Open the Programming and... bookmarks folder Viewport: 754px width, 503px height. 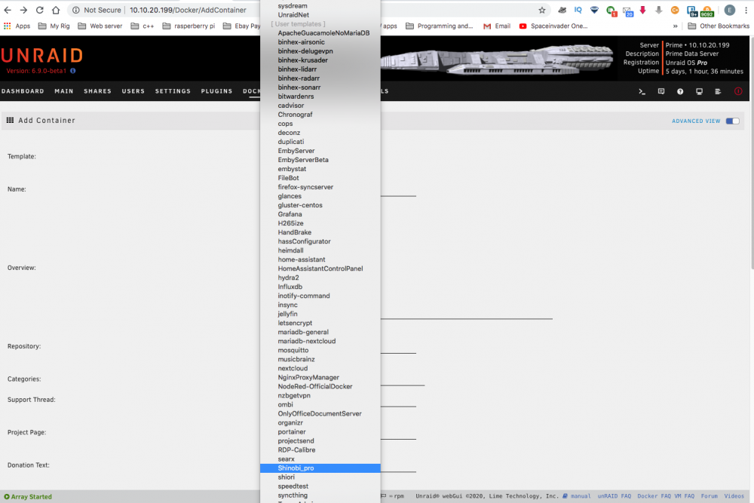point(440,26)
